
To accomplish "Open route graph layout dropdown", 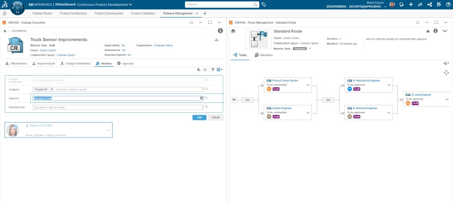I will pyautogui.click(x=446, y=63).
